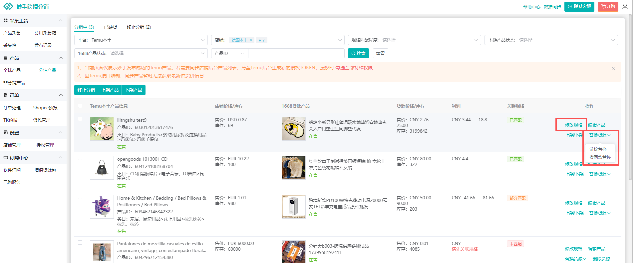Remove the 德国本土 store tag
Viewport: 633px width, 263px height.
[251, 40]
